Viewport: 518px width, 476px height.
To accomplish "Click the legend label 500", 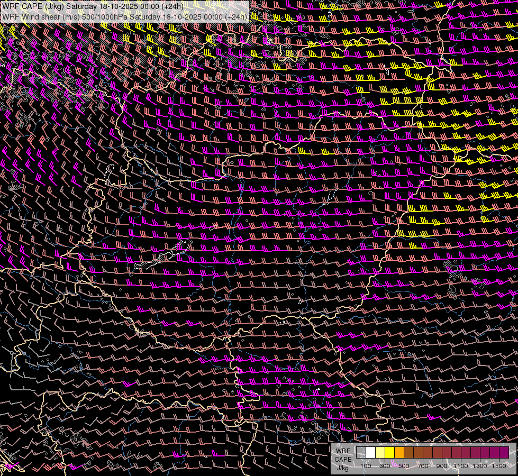I will click(x=404, y=466).
